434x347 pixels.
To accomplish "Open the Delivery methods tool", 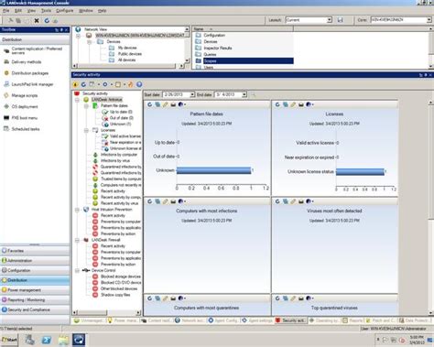I will click(23, 62).
